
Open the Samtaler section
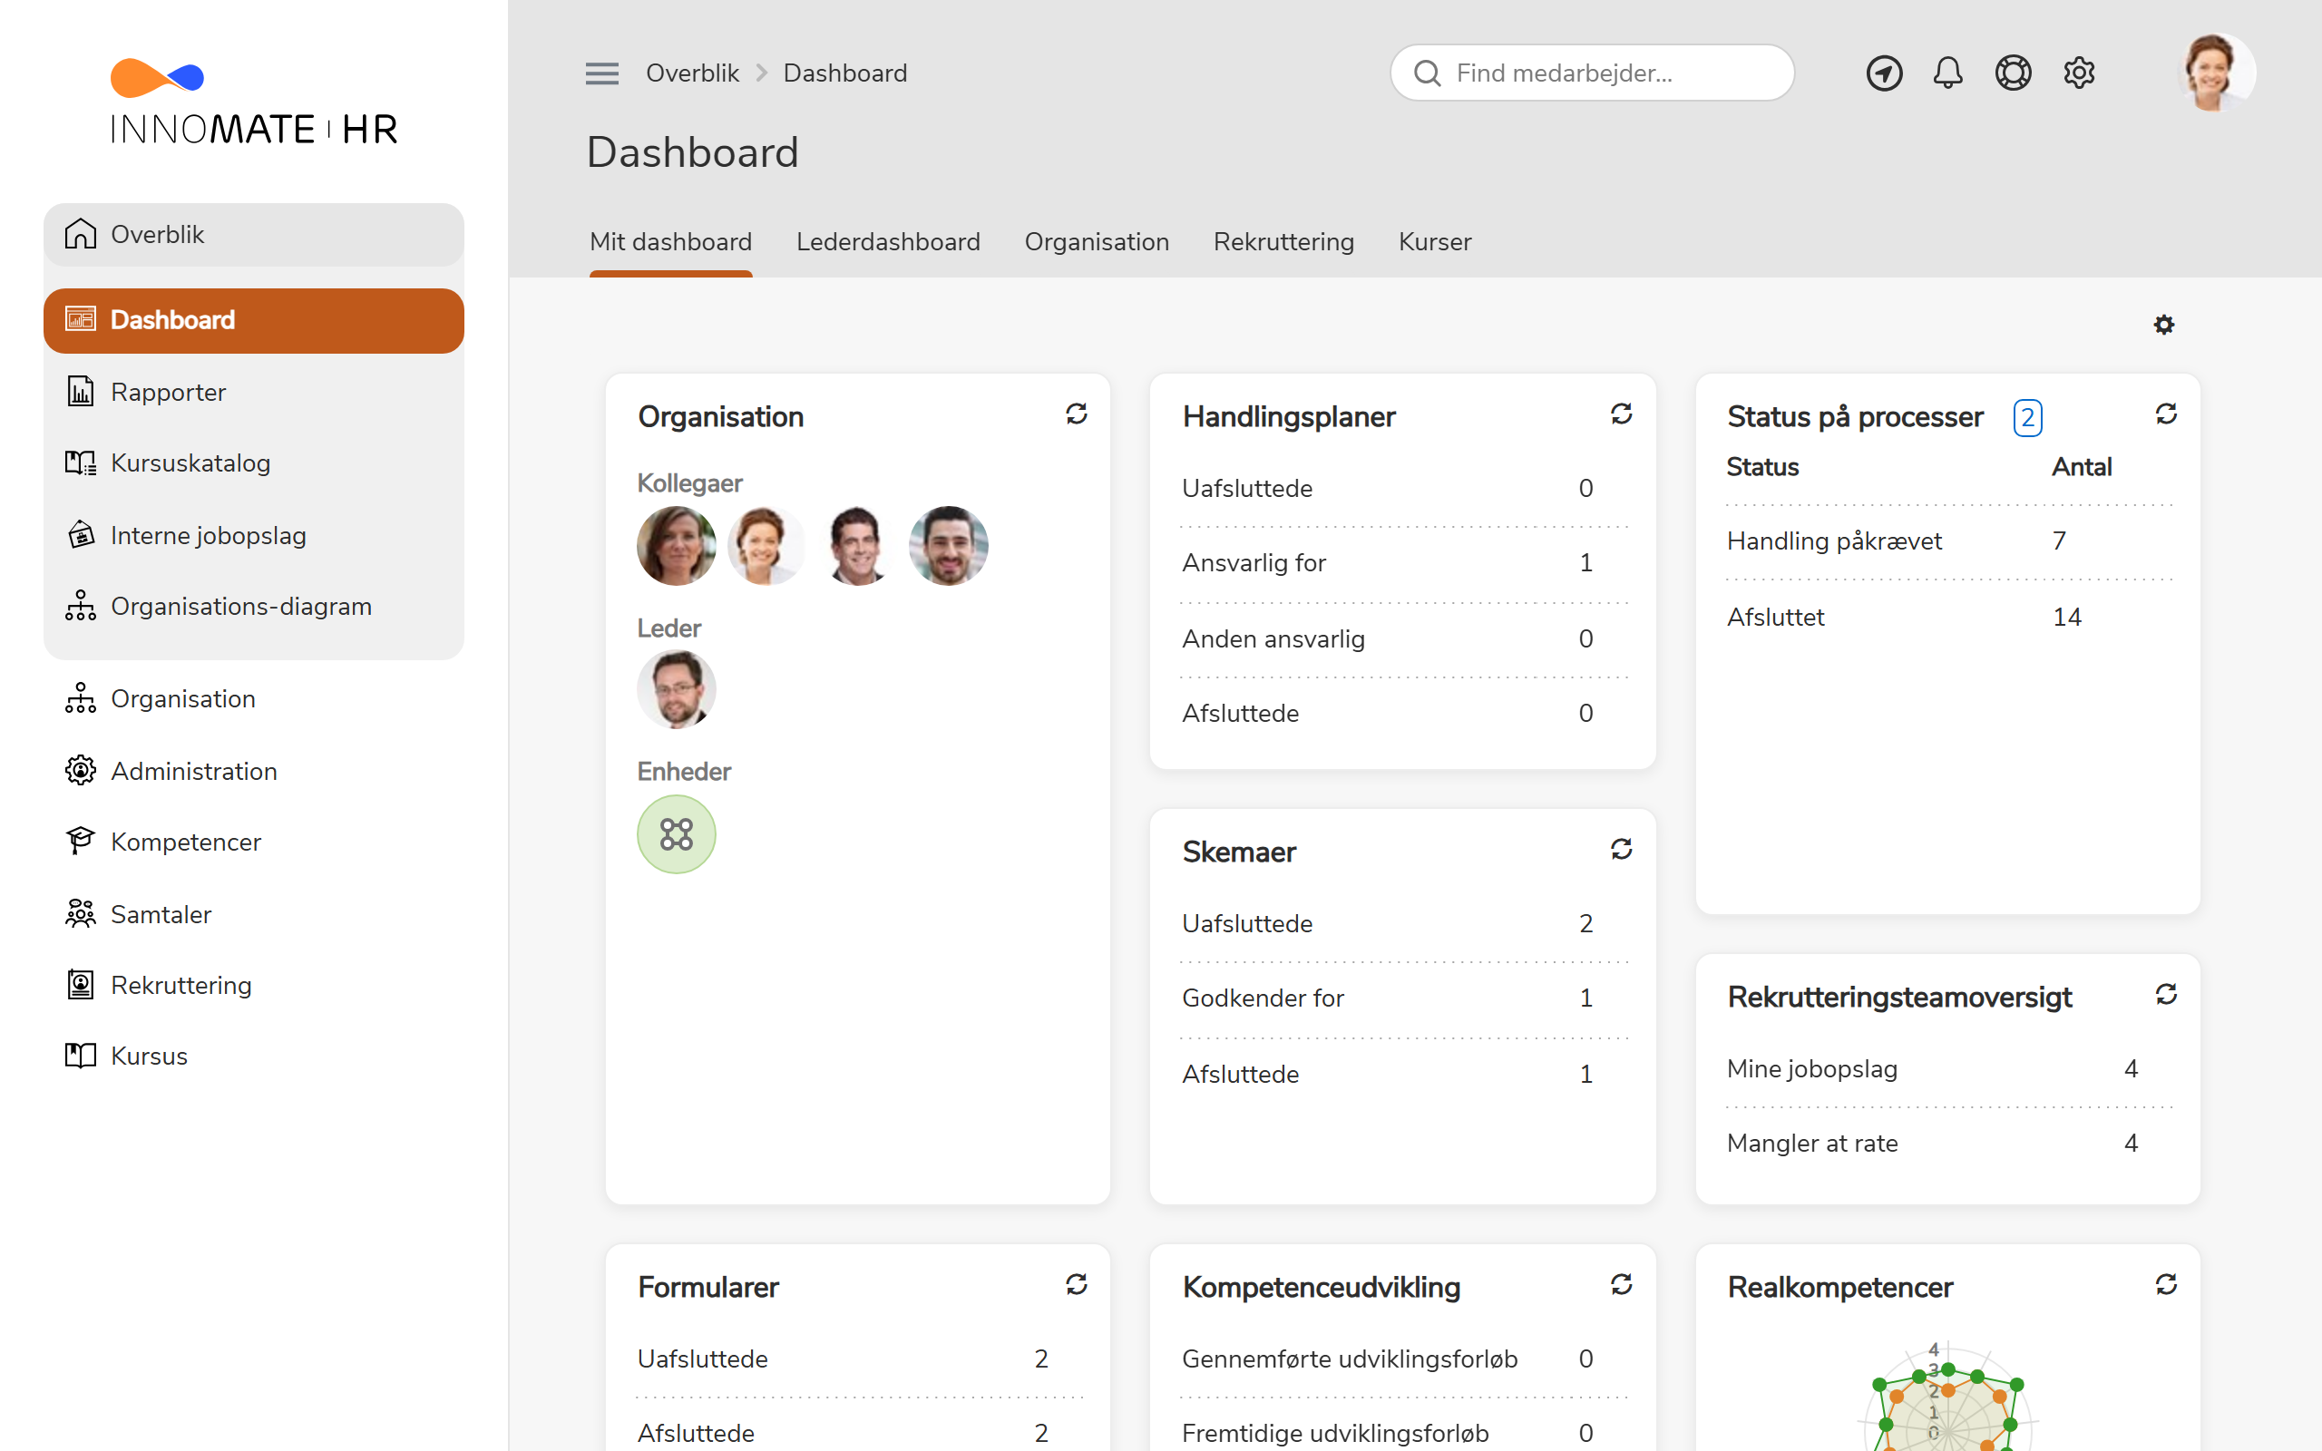pos(161,913)
